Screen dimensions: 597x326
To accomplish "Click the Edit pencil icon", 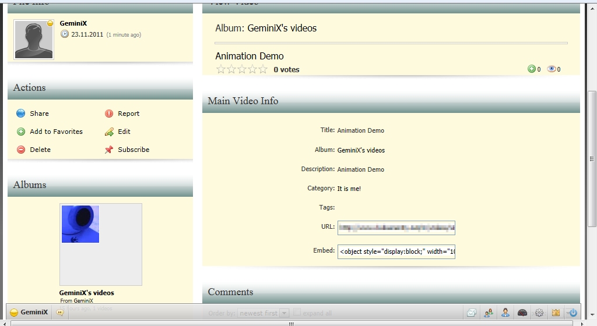I will pyautogui.click(x=109, y=132).
